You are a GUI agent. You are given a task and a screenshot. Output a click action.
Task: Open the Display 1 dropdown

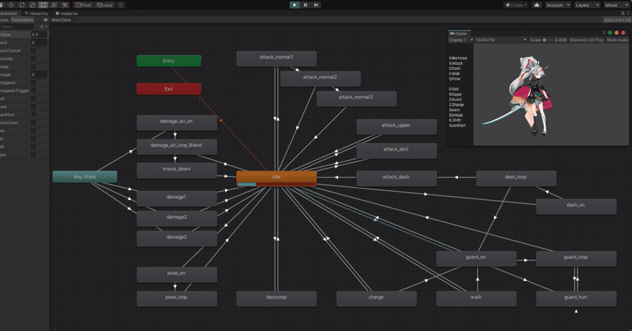(x=461, y=40)
